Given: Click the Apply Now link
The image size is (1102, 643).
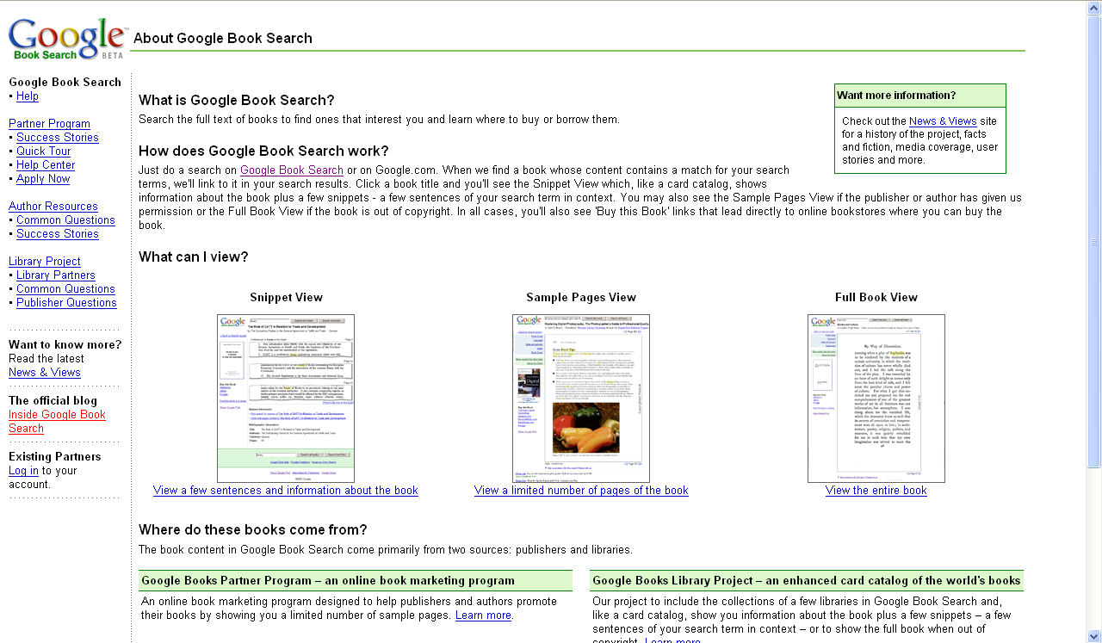Looking at the screenshot, I should (x=43, y=179).
